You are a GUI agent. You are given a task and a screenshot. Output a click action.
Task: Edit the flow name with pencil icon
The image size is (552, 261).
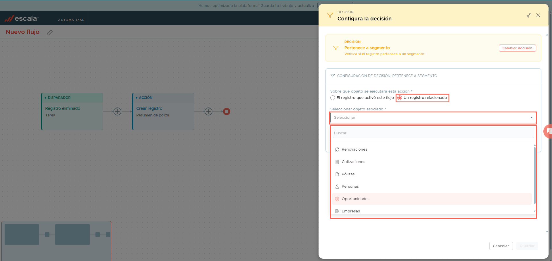click(x=50, y=32)
